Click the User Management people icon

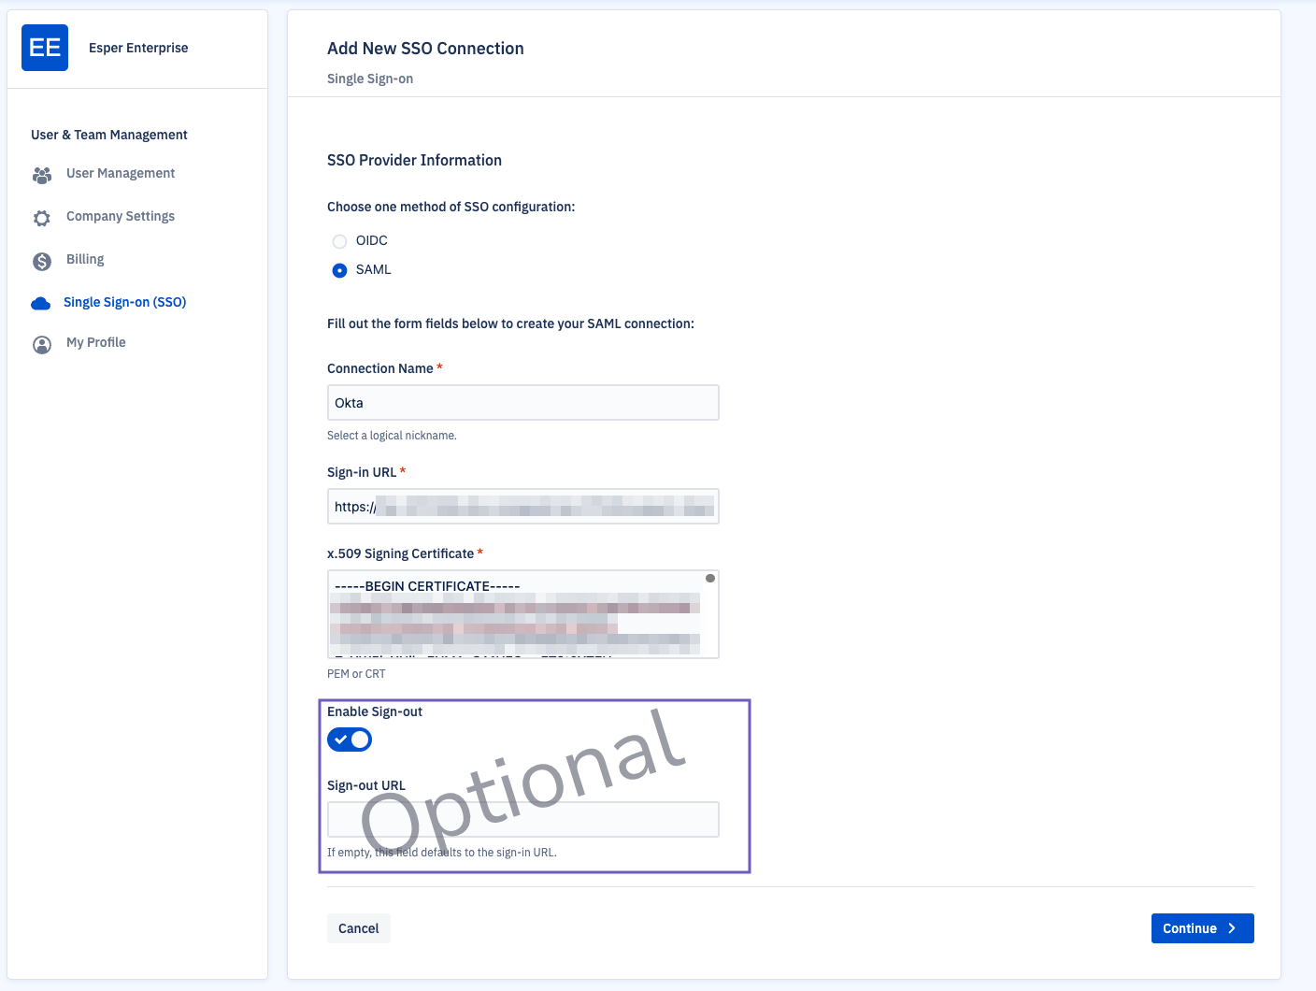[42, 175]
